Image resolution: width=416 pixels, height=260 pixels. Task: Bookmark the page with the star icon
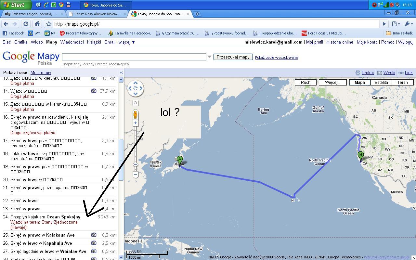pyautogui.click(x=49, y=24)
